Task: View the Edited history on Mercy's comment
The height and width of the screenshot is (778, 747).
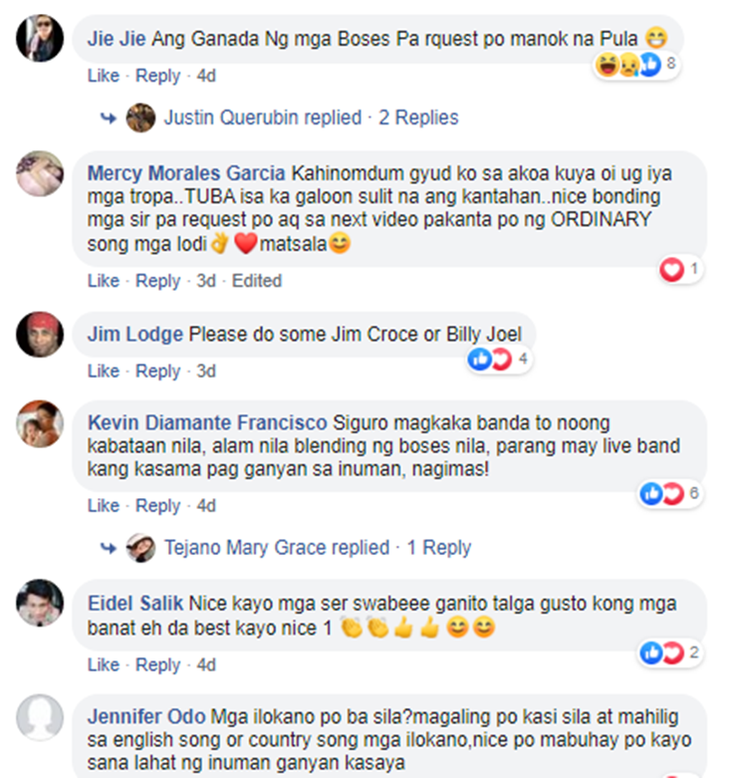Action: 257,281
